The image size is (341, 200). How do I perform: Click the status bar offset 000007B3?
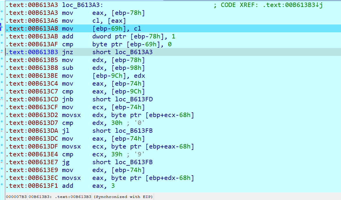click(x=16, y=197)
